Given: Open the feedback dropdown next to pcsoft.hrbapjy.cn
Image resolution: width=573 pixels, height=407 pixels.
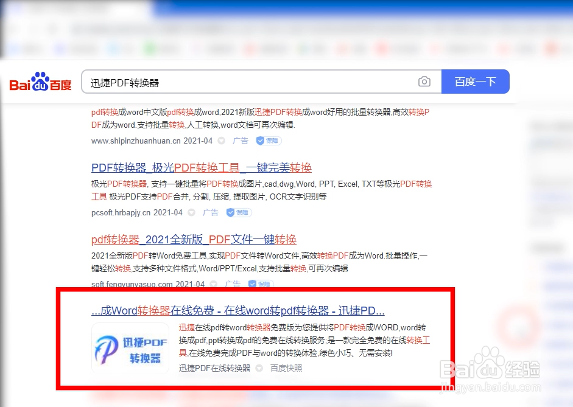Looking at the screenshot, I should pos(189,212).
